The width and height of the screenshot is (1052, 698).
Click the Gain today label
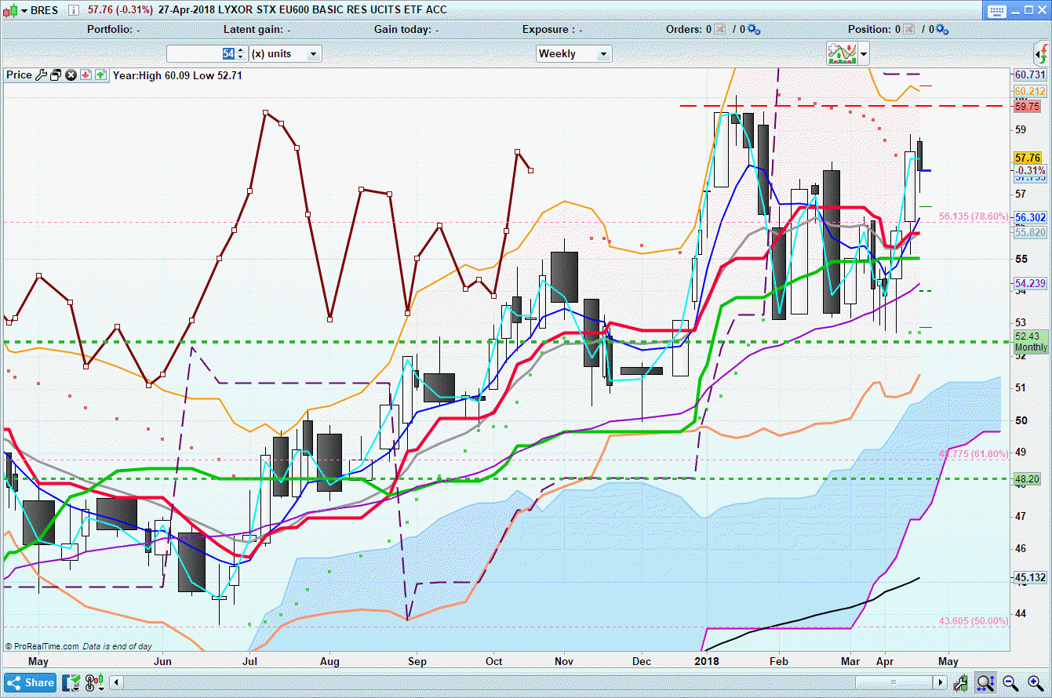click(x=406, y=30)
